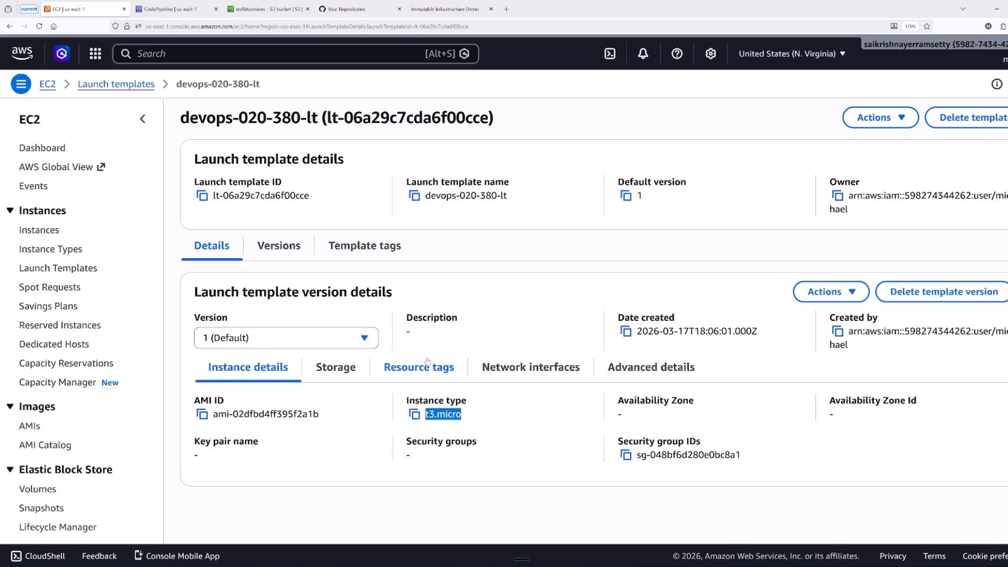
Task: Copy the Date created timestamp
Action: 626,331
